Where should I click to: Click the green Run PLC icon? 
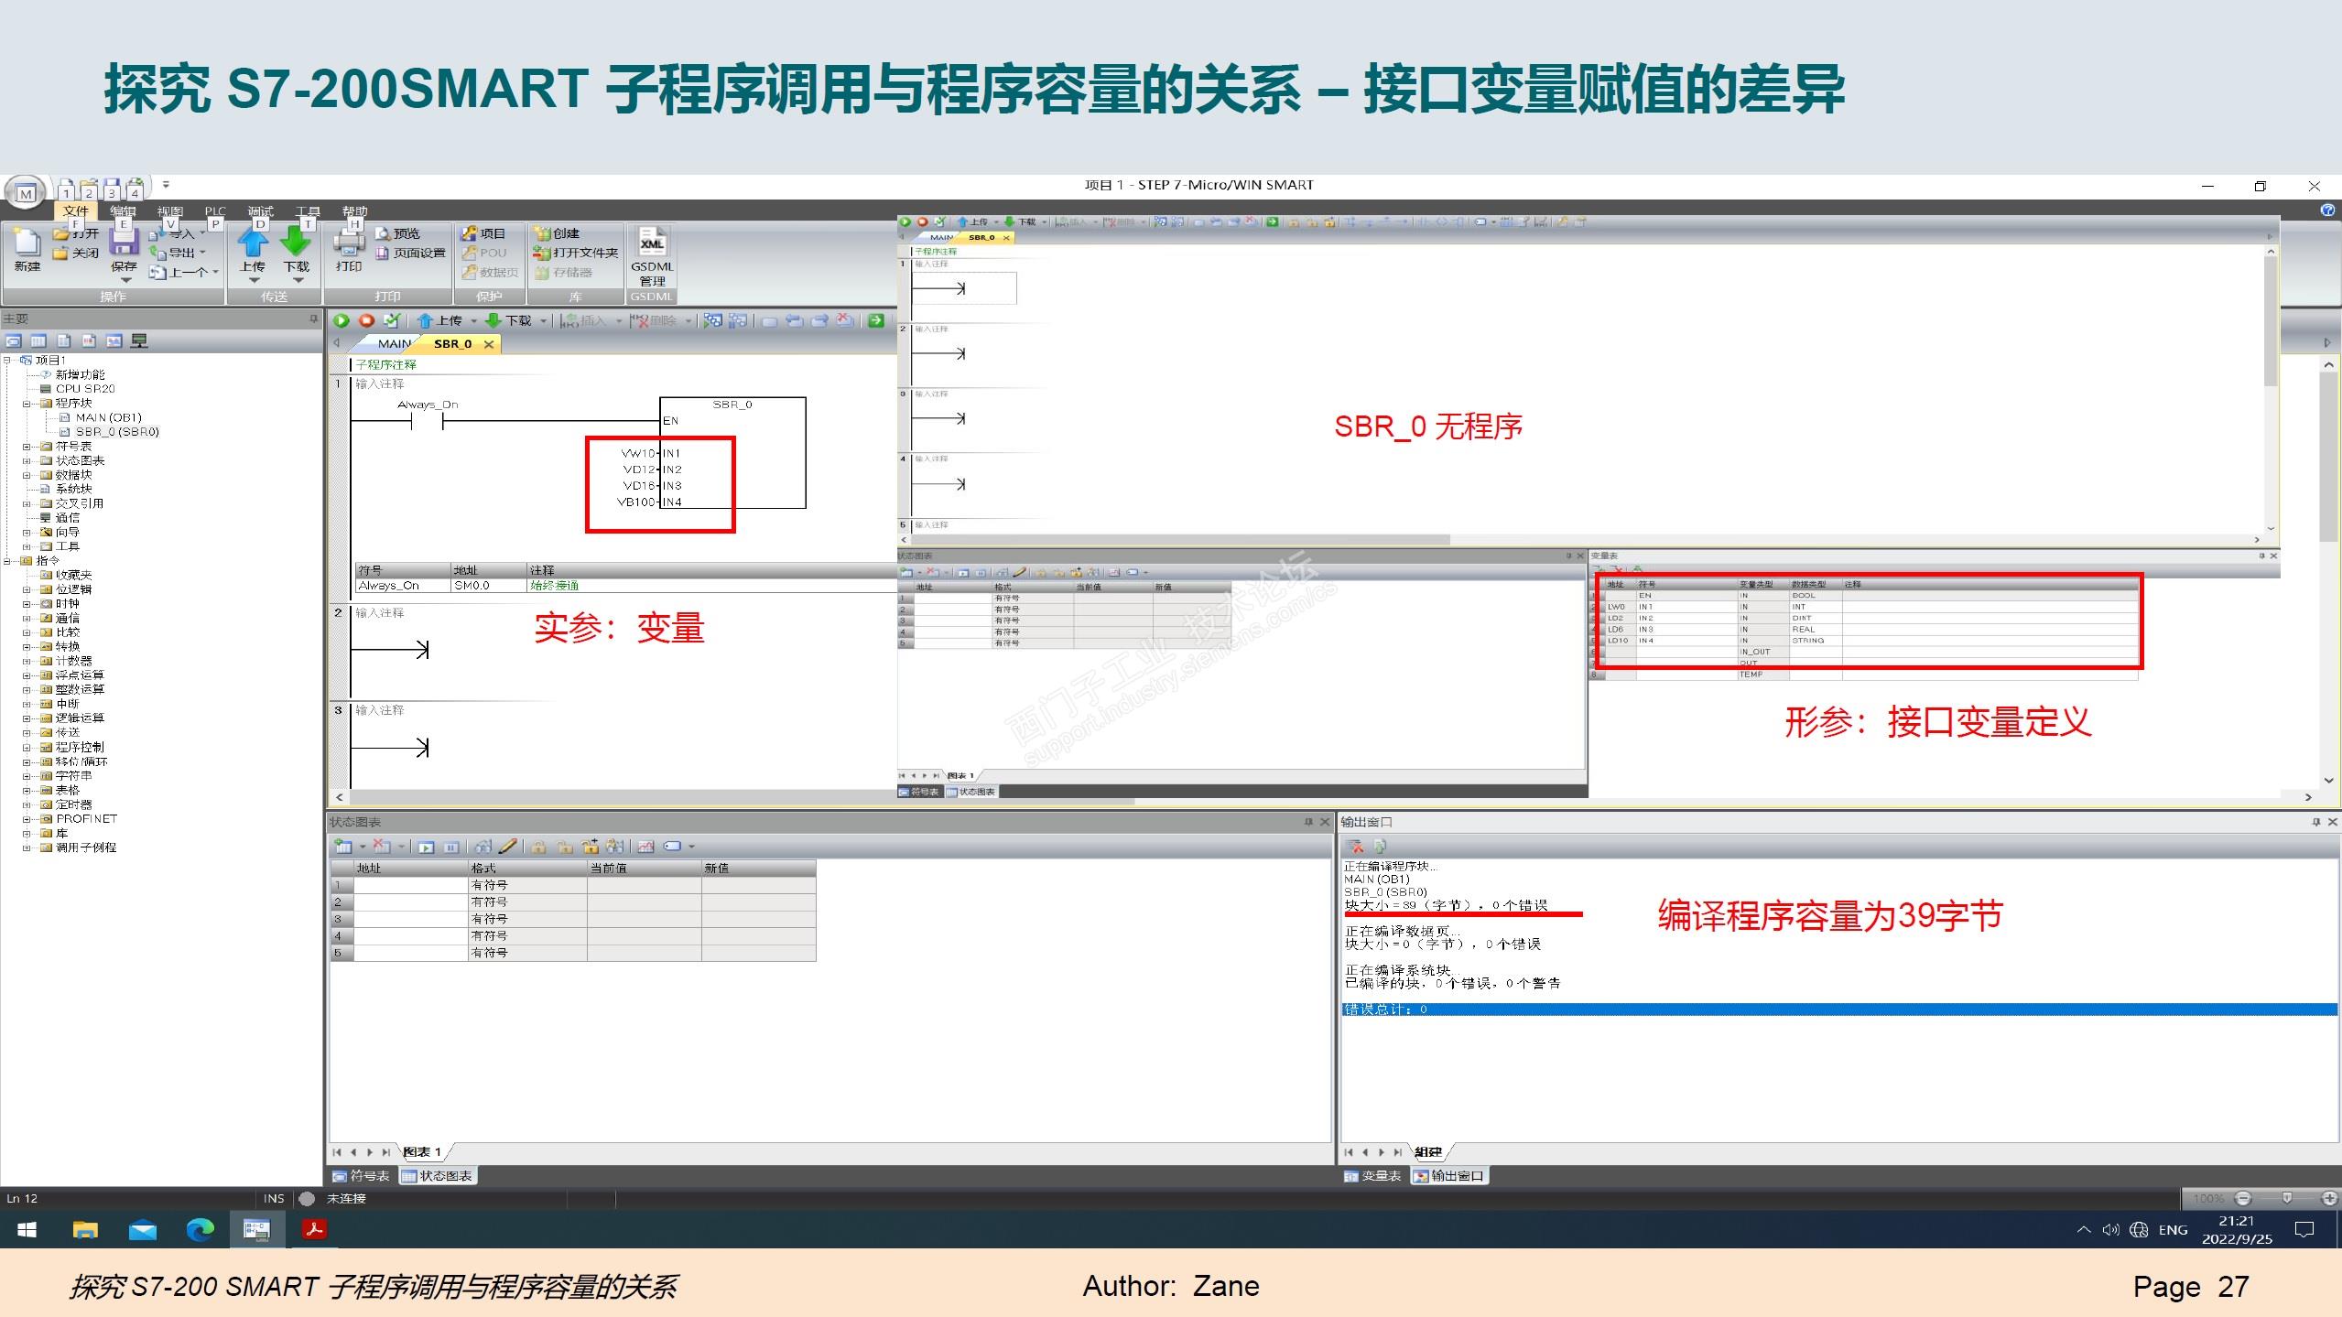pyautogui.click(x=342, y=320)
